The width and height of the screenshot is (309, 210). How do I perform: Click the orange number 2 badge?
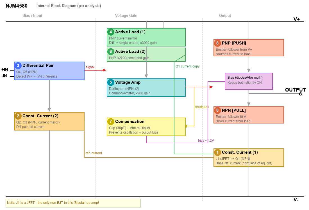click(18, 116)
